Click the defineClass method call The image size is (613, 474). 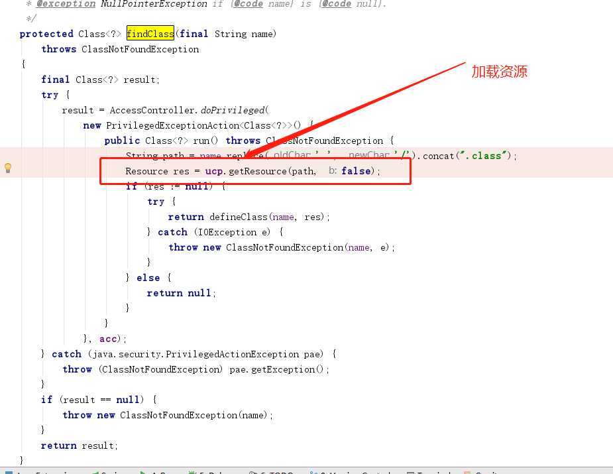(x=238, y=217)
